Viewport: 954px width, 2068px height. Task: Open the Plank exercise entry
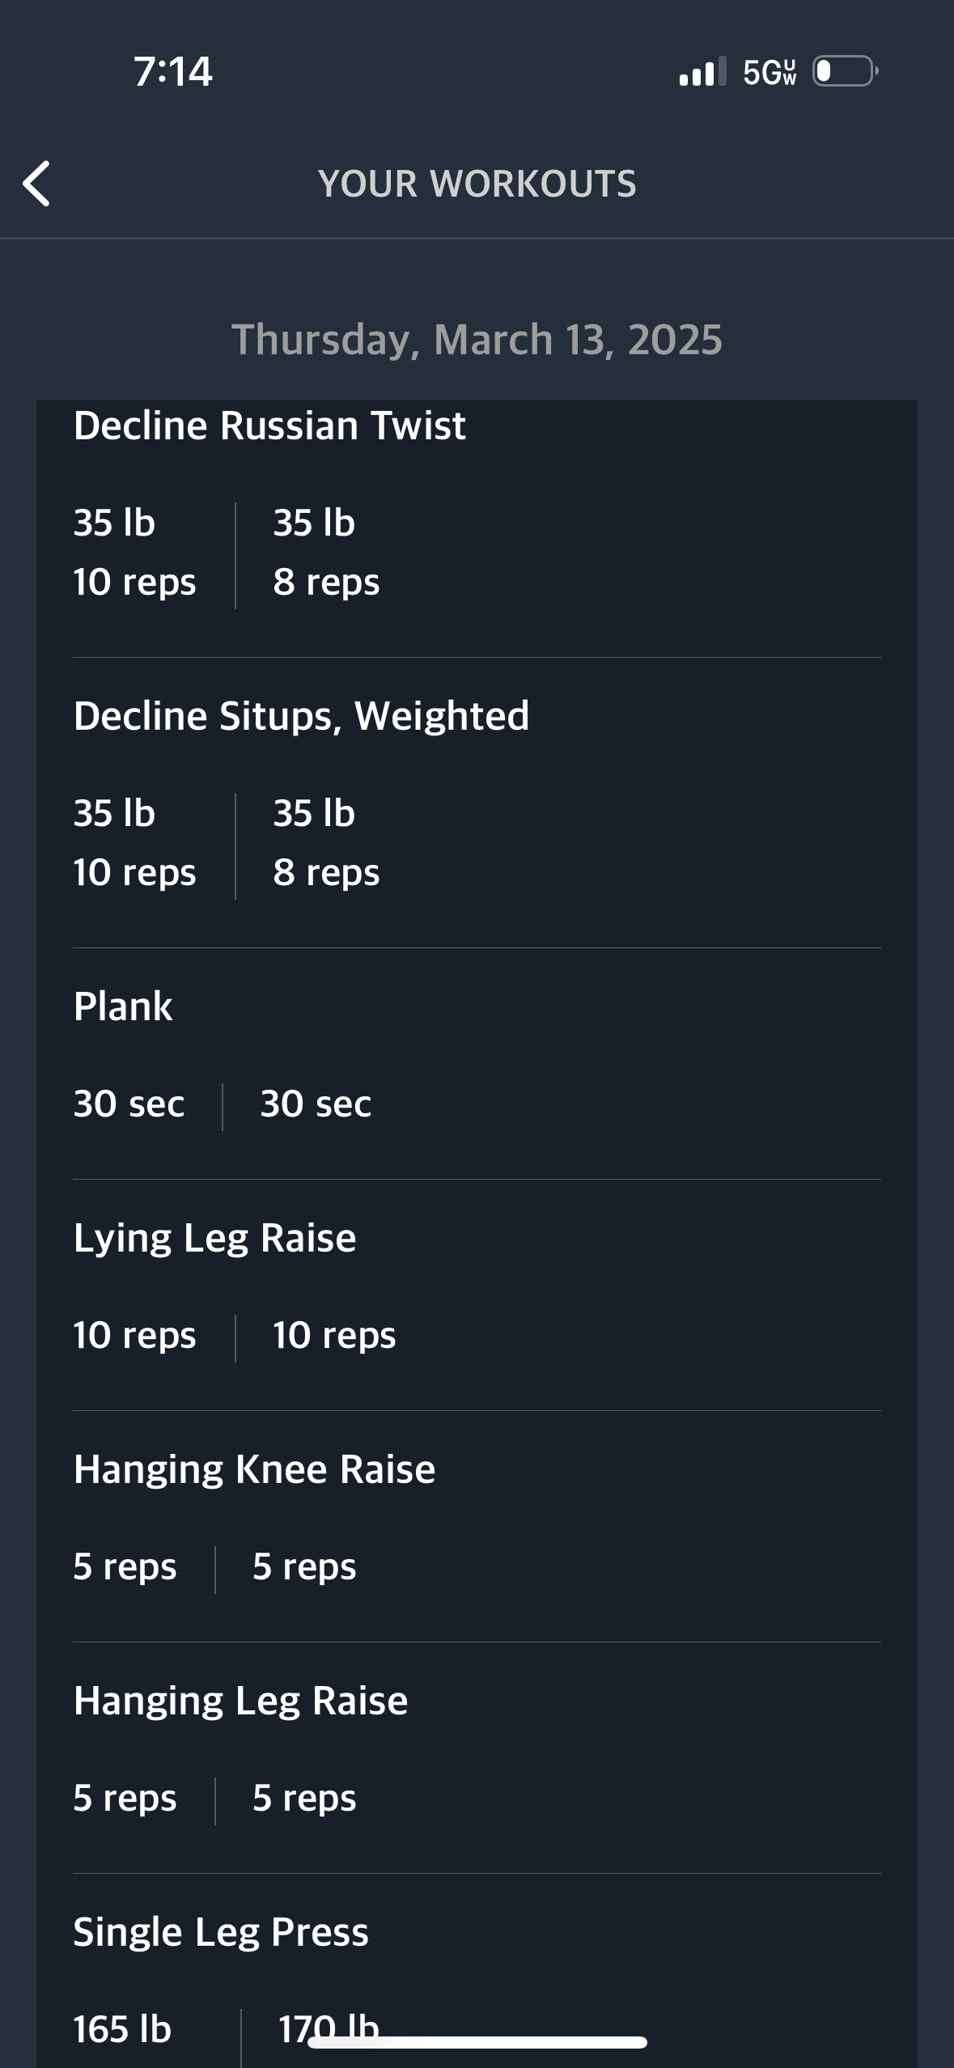(x=123, y=1006)
